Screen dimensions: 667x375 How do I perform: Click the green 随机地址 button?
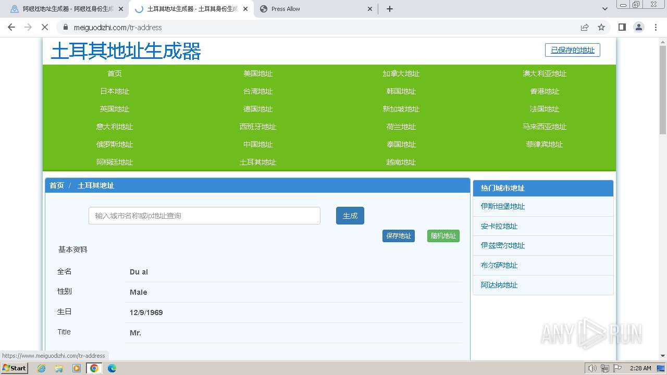click(443, 236)
